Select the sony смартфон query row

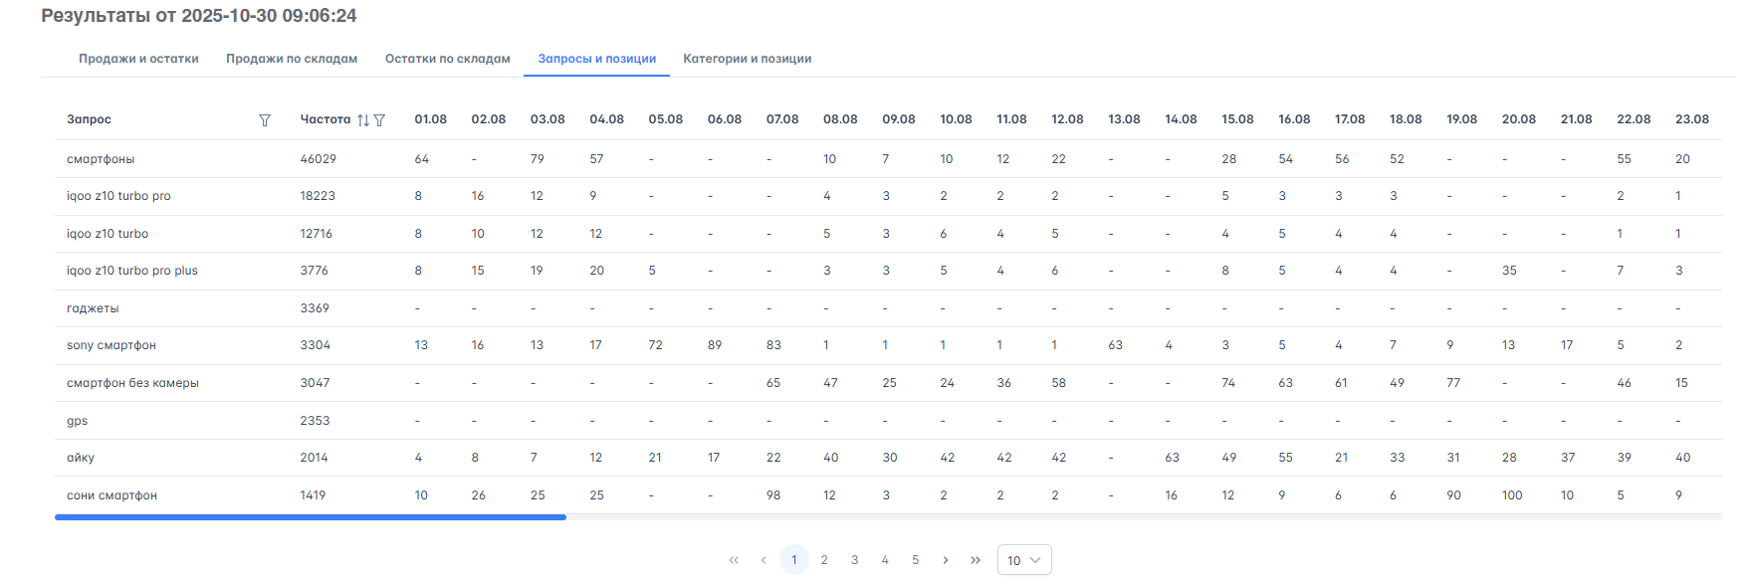click(x=111, y=345)
